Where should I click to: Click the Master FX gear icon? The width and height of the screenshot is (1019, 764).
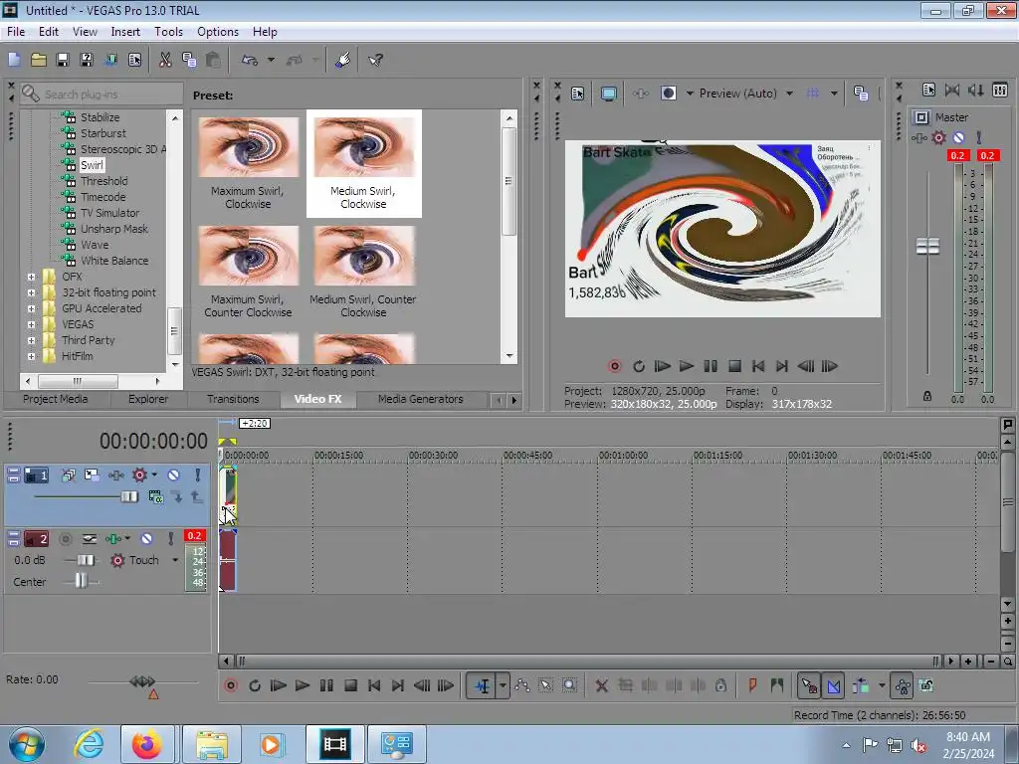[938, 137]
